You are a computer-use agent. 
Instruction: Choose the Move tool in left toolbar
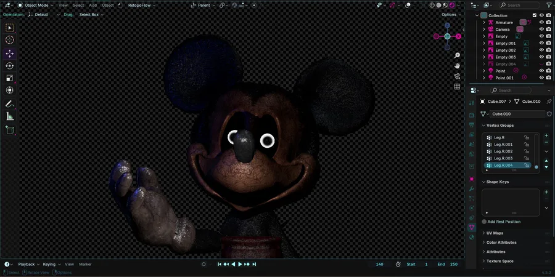pos(9,54)
